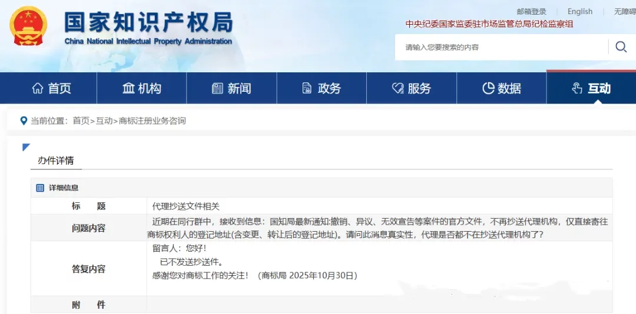636x314 pixels.
Task: Select the 办件详情 tab
Action: coord(56,161)
